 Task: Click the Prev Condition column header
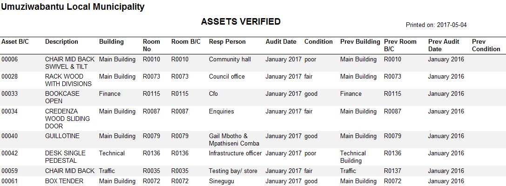coord(486,46)
